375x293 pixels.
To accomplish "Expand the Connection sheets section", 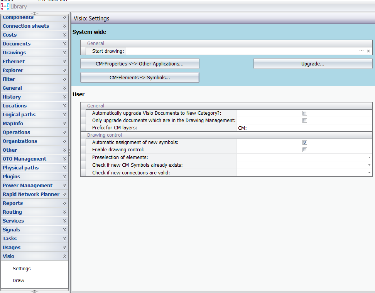I will click(34, 26).
